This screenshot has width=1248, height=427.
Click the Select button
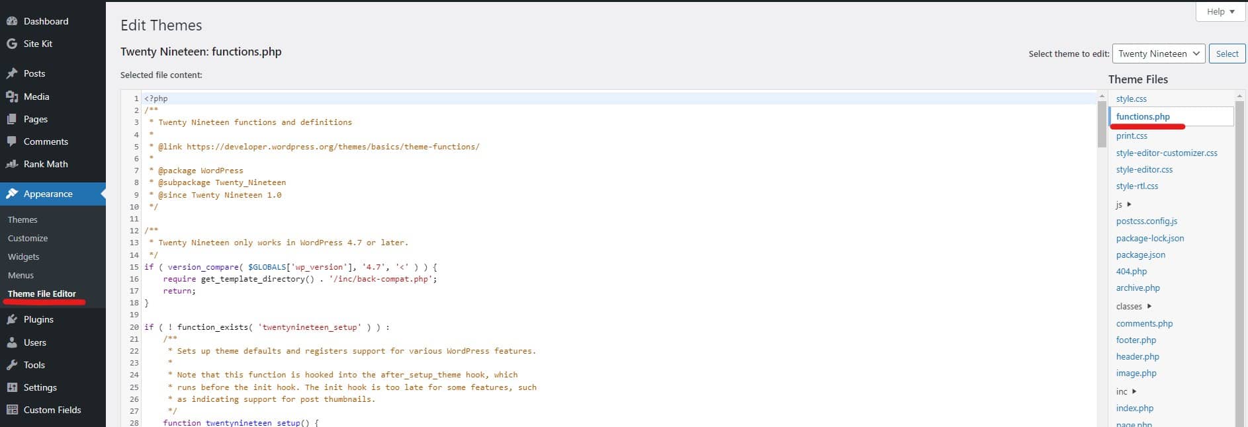pyautogui.click(x=1227, y=54)
